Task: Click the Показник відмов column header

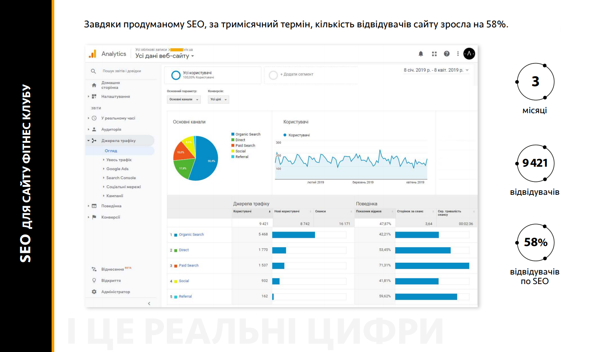Action: pos(374,212)
